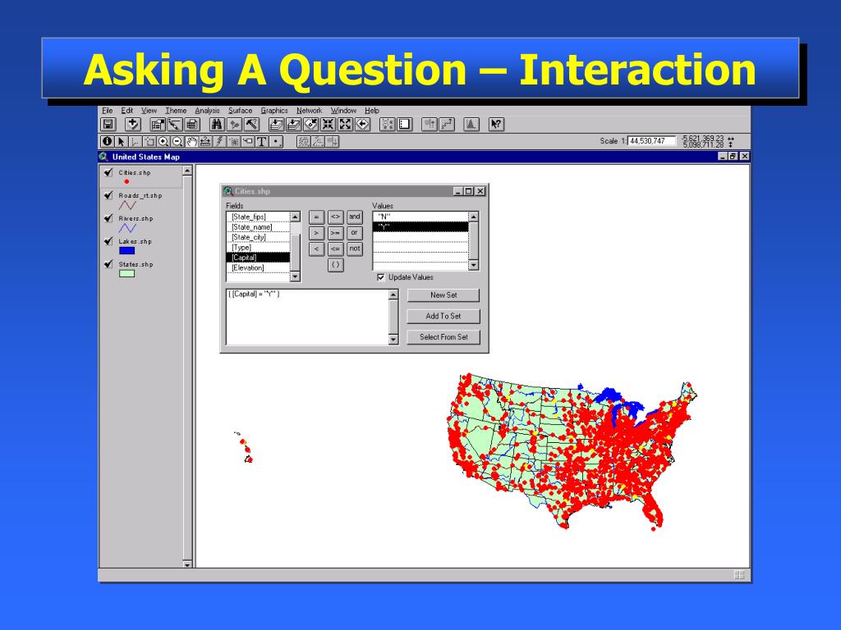Select the Measure ruler tool
The image size is (841, 630).
point(205,141)
